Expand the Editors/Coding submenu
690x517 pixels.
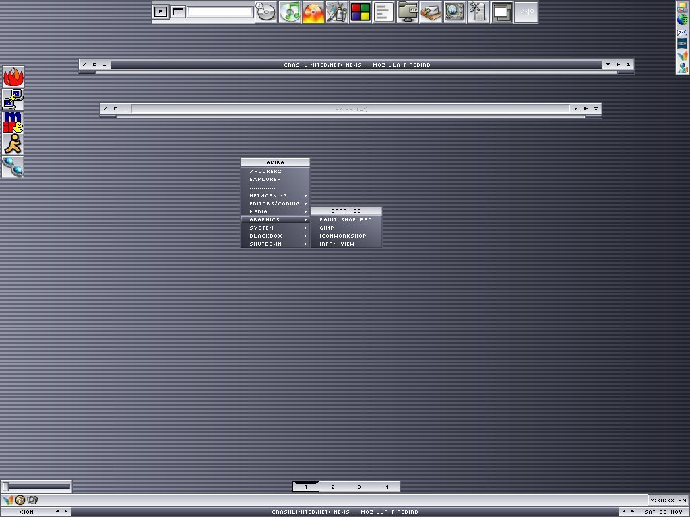tap(275, 203)
